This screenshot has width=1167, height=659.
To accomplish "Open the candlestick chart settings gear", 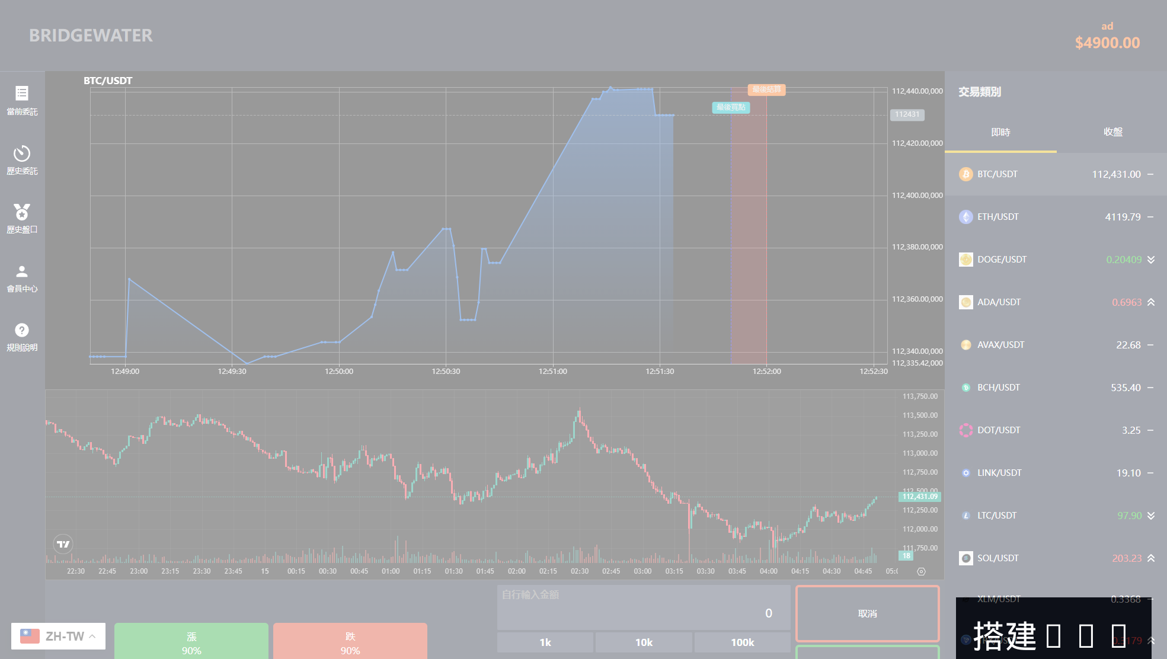I will tap(921, 572).
